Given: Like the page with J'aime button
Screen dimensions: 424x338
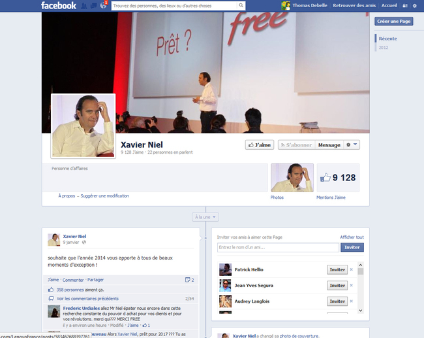Looking at the screenshot, I should [260, 145].
